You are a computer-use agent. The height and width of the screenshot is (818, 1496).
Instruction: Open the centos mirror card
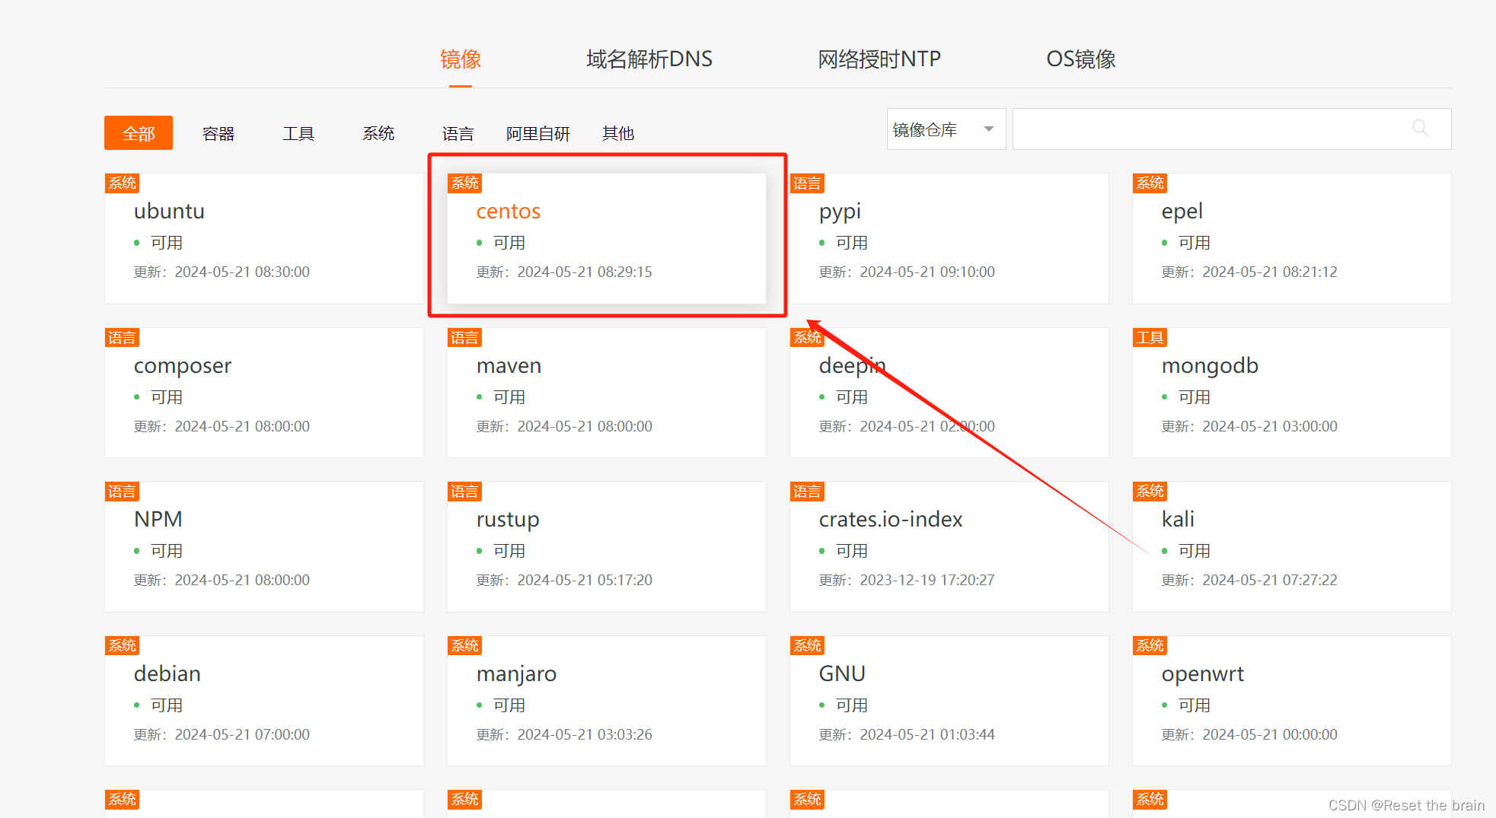607,239
